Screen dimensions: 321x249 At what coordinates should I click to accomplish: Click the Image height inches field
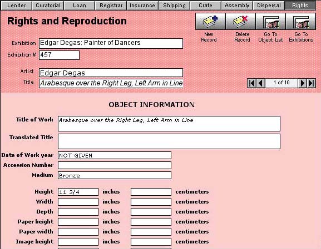(78, 242)
